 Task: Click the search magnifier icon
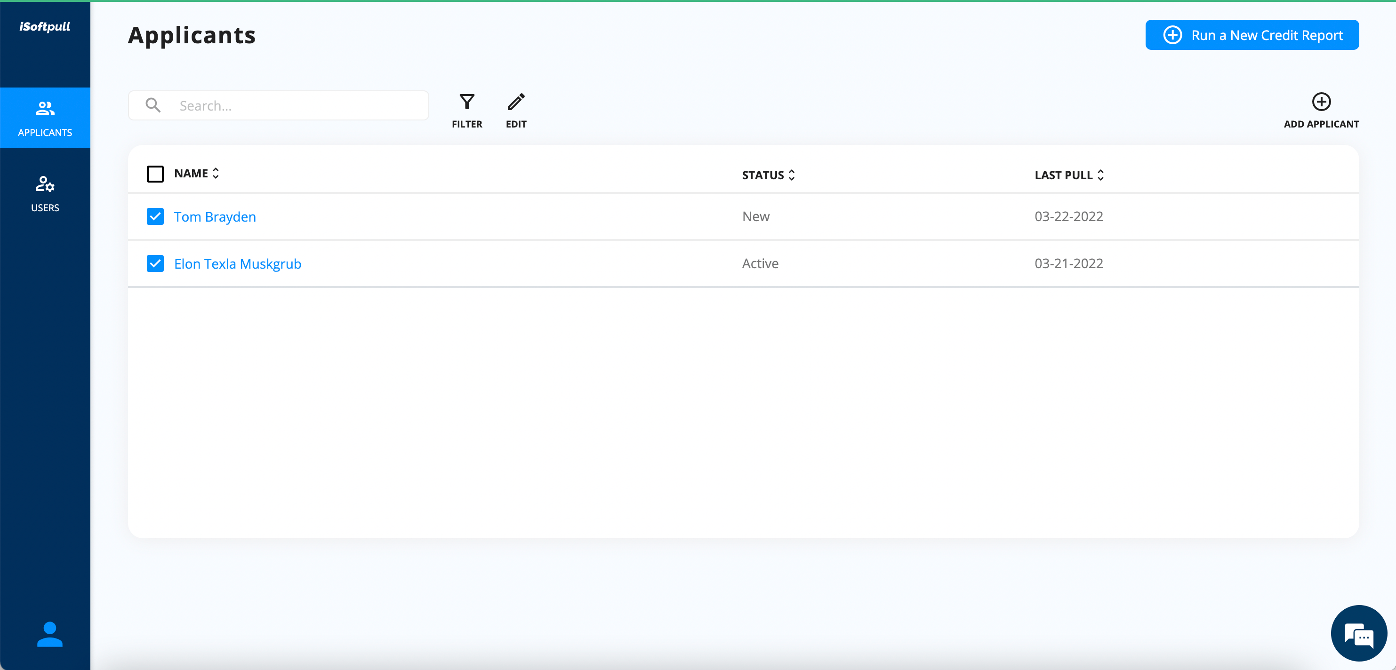[153, 105]
